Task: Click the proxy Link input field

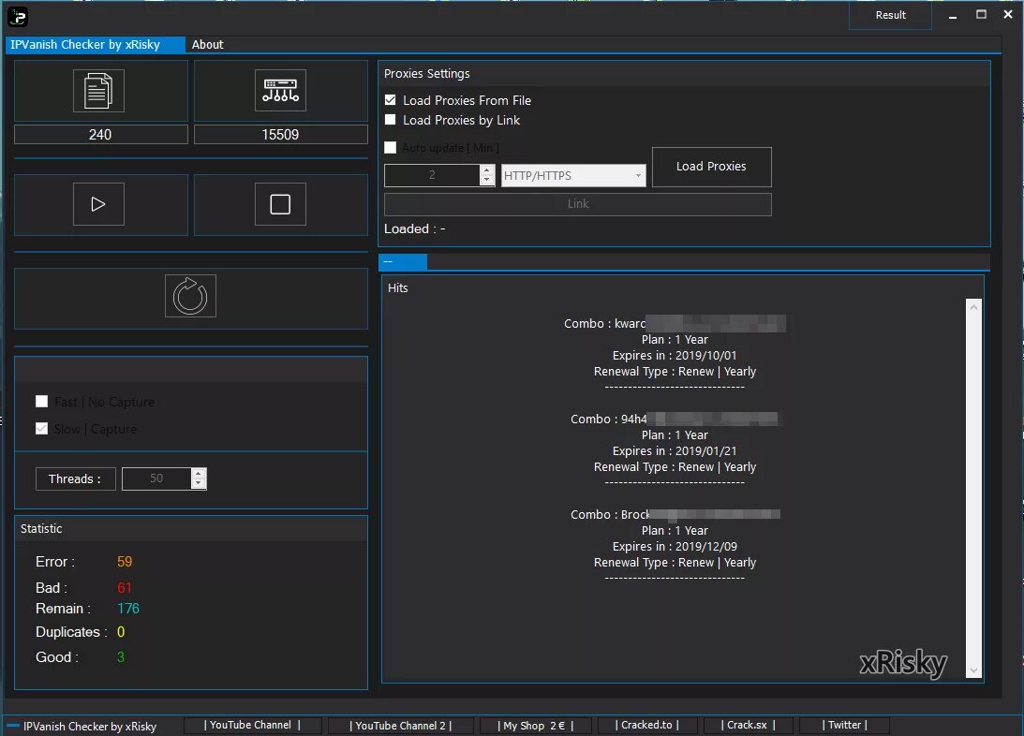Action: click(x=578, y=204)
